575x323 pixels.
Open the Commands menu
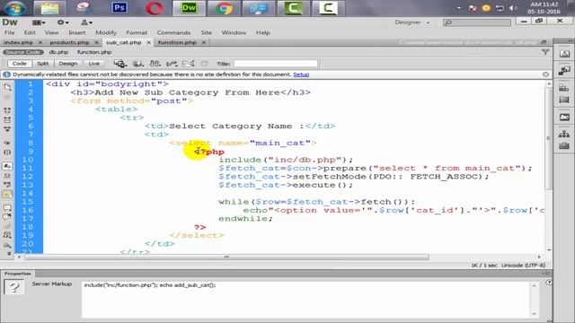point(173,32)
